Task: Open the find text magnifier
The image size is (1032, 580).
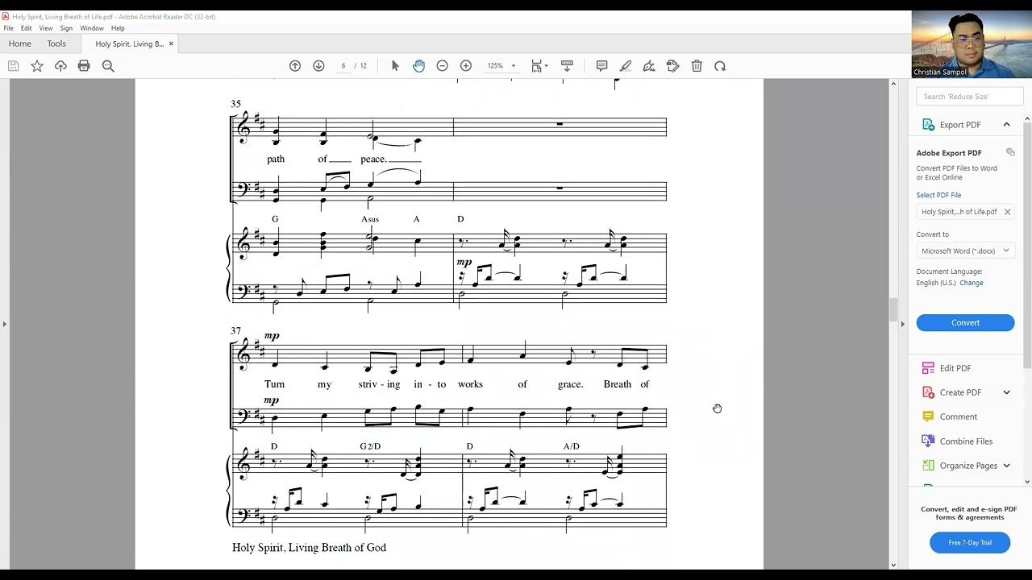Action: click(x=108, y=66)
